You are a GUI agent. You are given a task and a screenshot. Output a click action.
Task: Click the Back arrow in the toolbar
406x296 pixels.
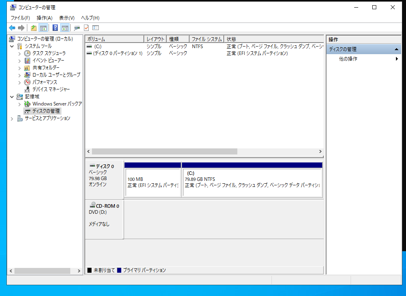point(12,28)
